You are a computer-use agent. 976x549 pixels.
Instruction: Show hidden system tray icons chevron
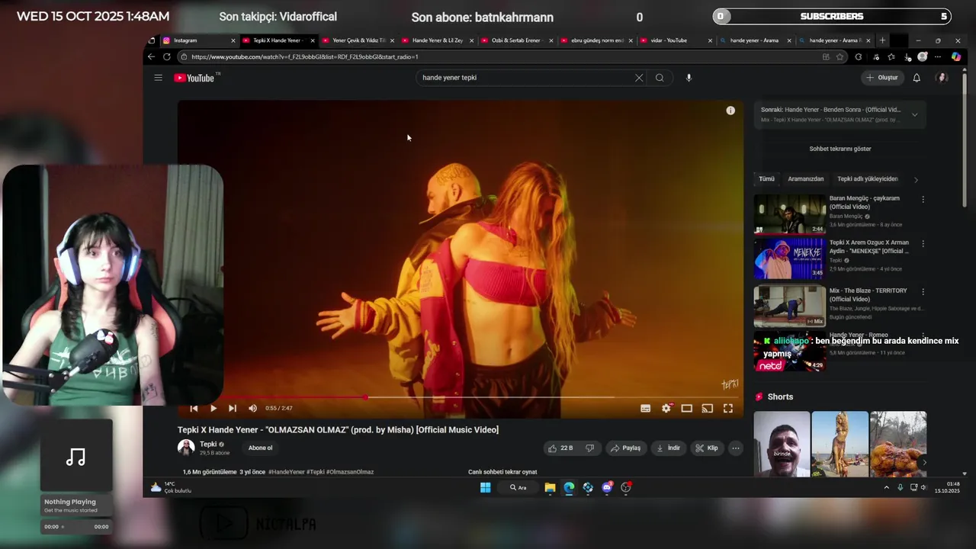click(886, 487)
